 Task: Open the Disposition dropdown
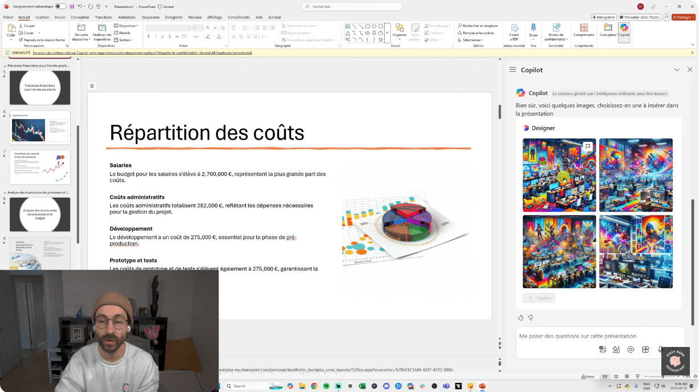tap(126, 26)
